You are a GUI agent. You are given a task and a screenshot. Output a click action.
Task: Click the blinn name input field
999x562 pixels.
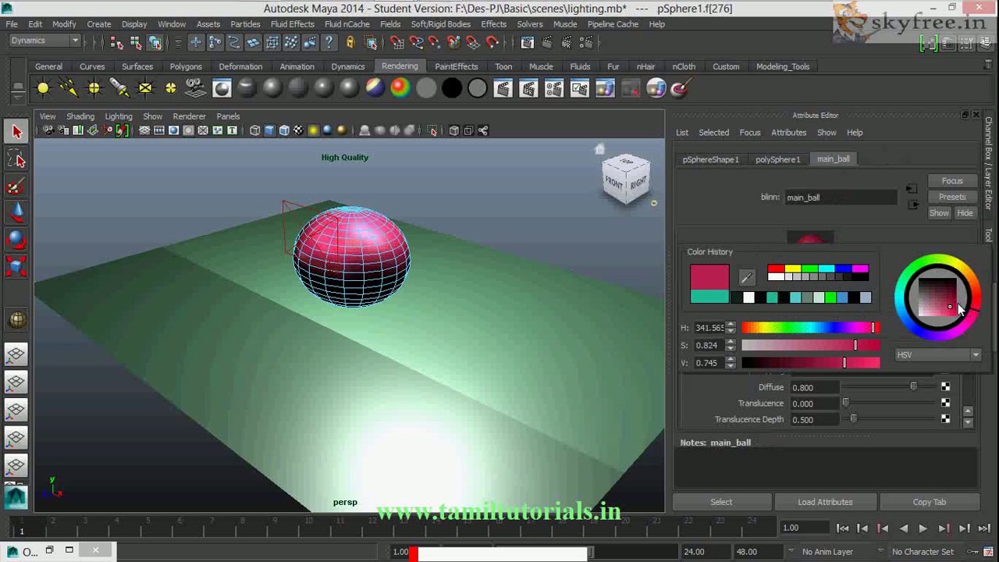click(840, 197)
